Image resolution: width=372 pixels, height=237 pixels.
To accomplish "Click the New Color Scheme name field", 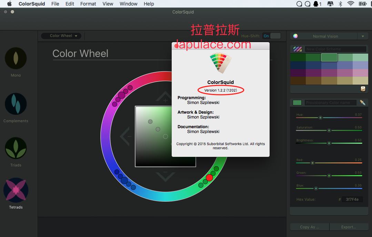I will point(335,49).
